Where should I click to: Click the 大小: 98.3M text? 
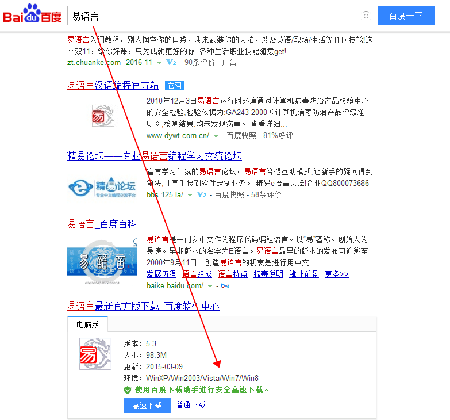(145, 355)
